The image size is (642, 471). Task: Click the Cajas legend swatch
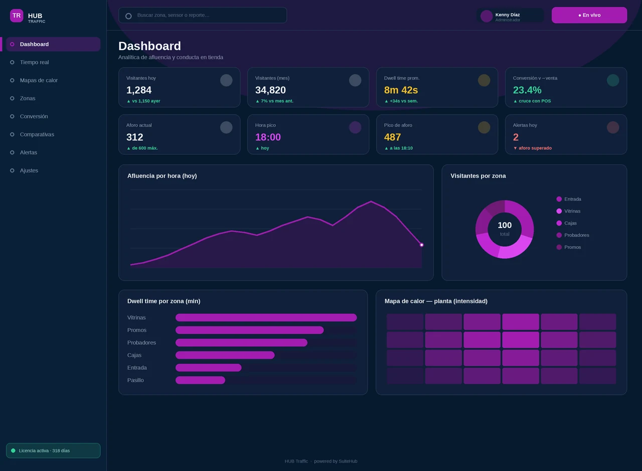pyautogui.click(x=559, y=223)
